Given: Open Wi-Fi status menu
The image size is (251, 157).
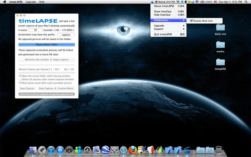Looking at the screenshot, I should (x=197, y=2).
